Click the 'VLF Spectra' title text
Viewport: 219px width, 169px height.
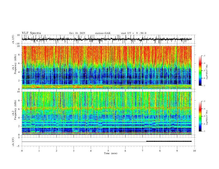click(31, 33)
